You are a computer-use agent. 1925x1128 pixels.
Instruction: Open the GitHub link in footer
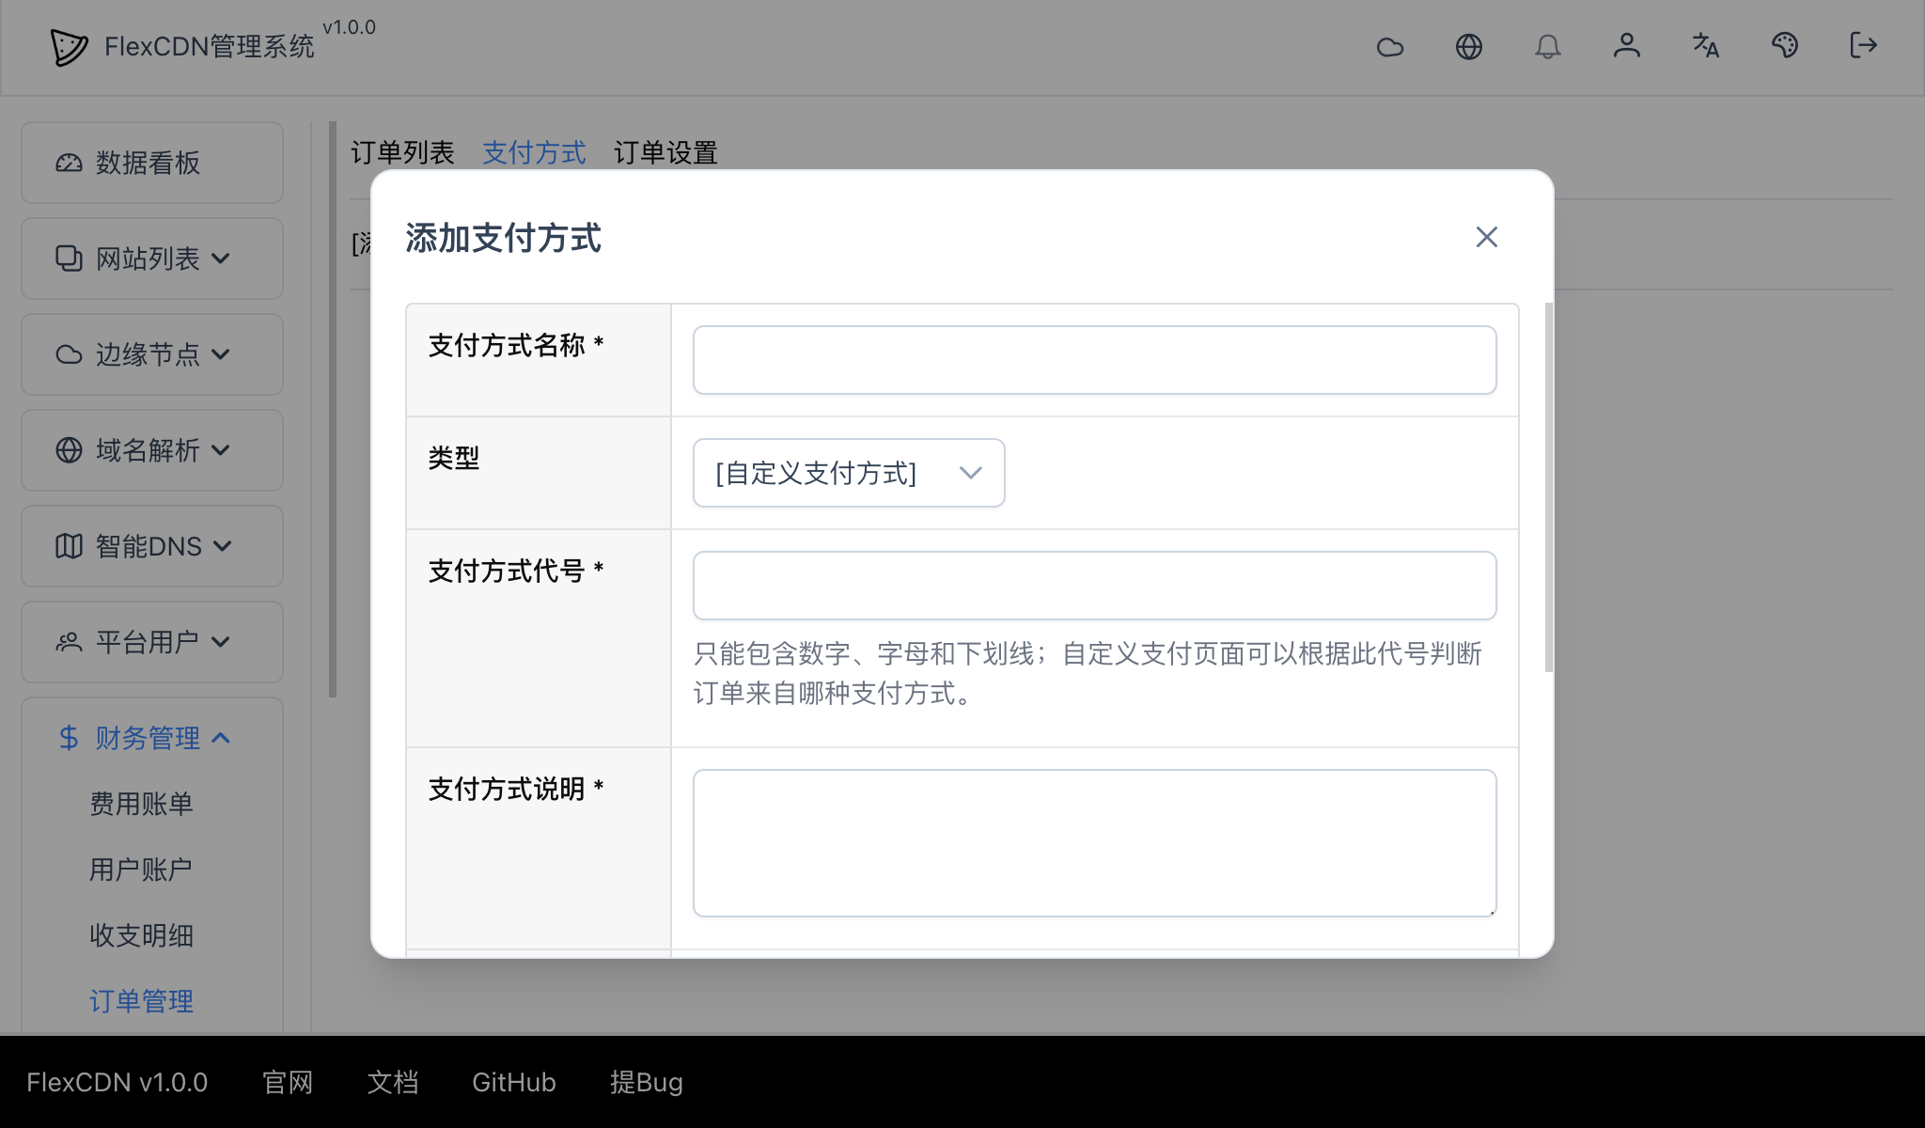point(513,1082)
